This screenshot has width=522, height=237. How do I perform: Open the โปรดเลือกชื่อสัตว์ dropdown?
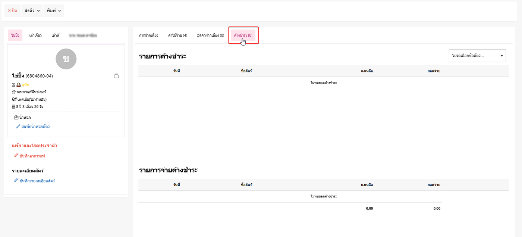(x=477, y=56)
